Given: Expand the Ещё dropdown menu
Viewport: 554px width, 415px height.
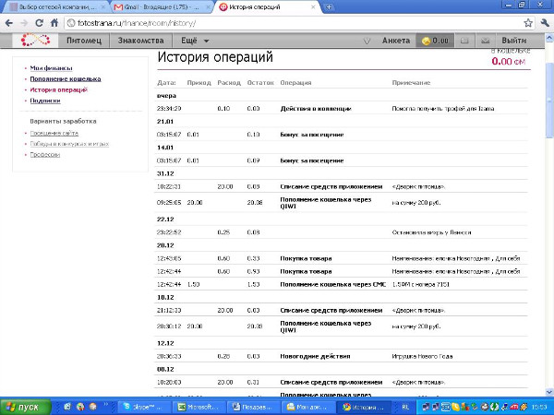Looking at the screenshot, I should (195, 41).
